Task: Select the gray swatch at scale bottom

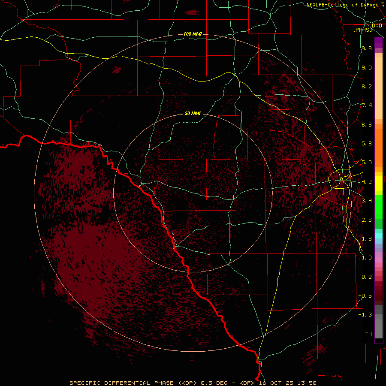Action: pyautogui.click(x=379, y=329)
